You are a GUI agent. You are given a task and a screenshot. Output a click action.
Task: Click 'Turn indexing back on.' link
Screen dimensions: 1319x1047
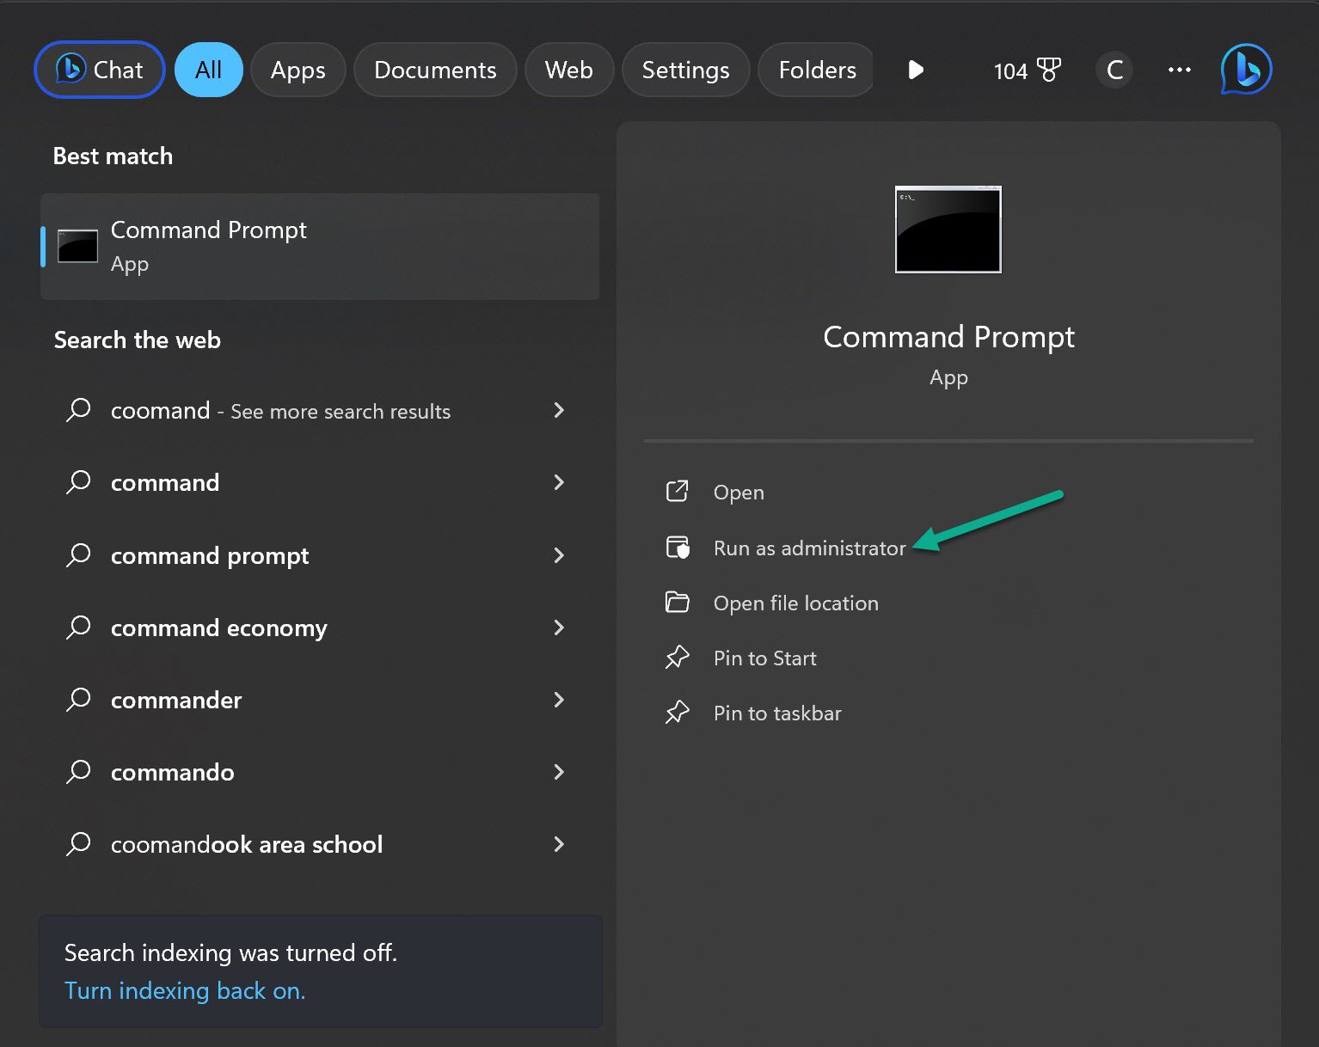pyautogui.click(x=185, y=991)
